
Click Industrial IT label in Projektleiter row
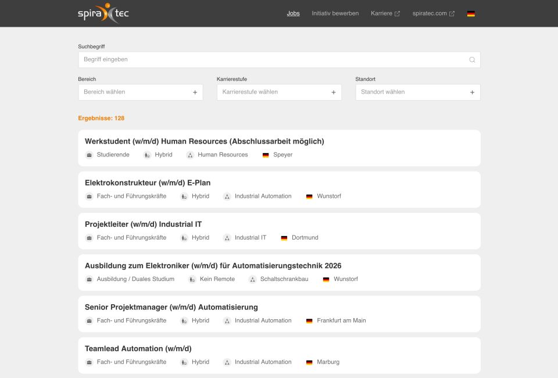[x=251, y=238]
